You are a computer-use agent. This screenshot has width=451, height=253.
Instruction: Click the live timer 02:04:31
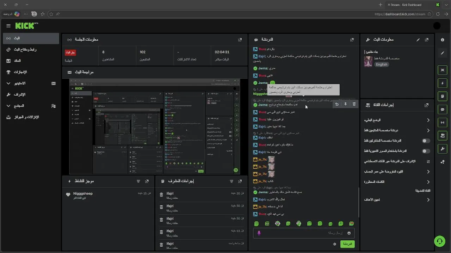point(222,52)
